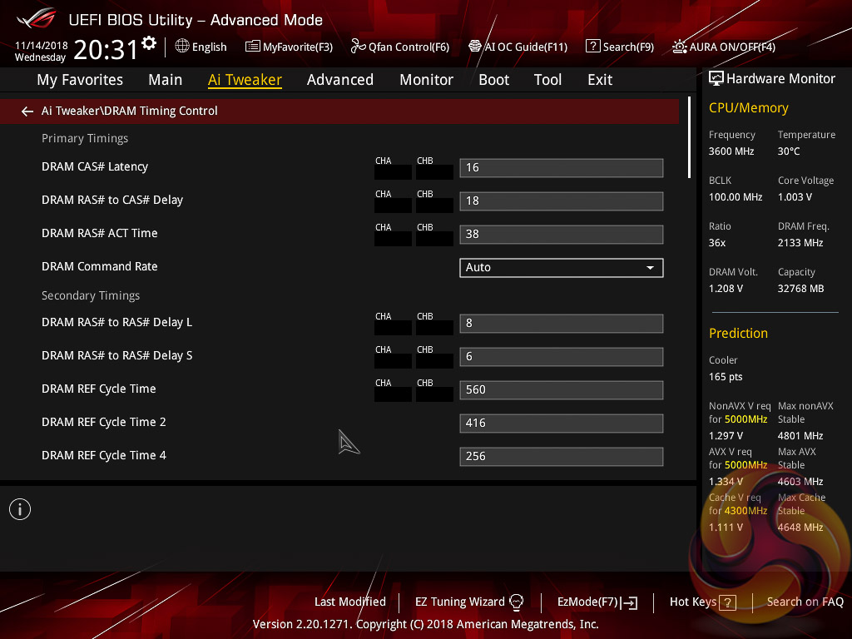This screenshot has height=639, width=852.
Task: Click the information icon at bottom left
Action: 20,509
